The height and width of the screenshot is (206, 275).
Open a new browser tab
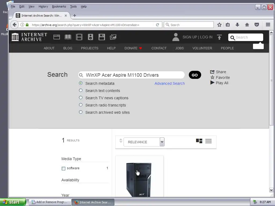pos(75,16)
